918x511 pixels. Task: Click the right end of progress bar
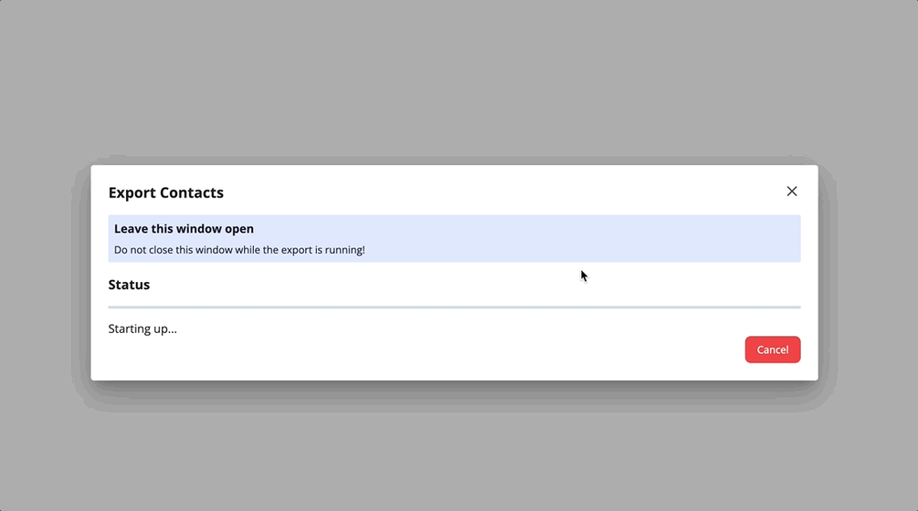point(797,308)
